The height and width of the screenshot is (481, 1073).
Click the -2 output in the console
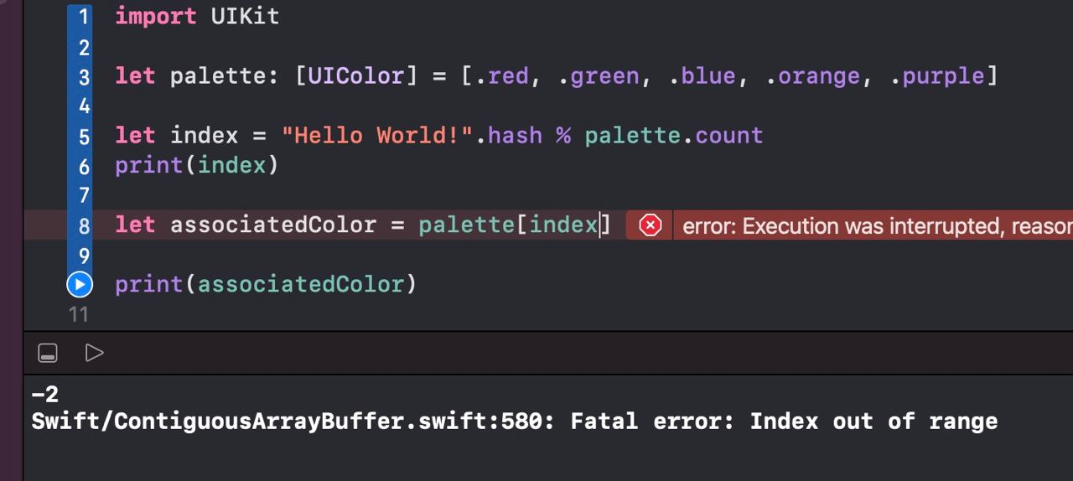click(44, 394)
